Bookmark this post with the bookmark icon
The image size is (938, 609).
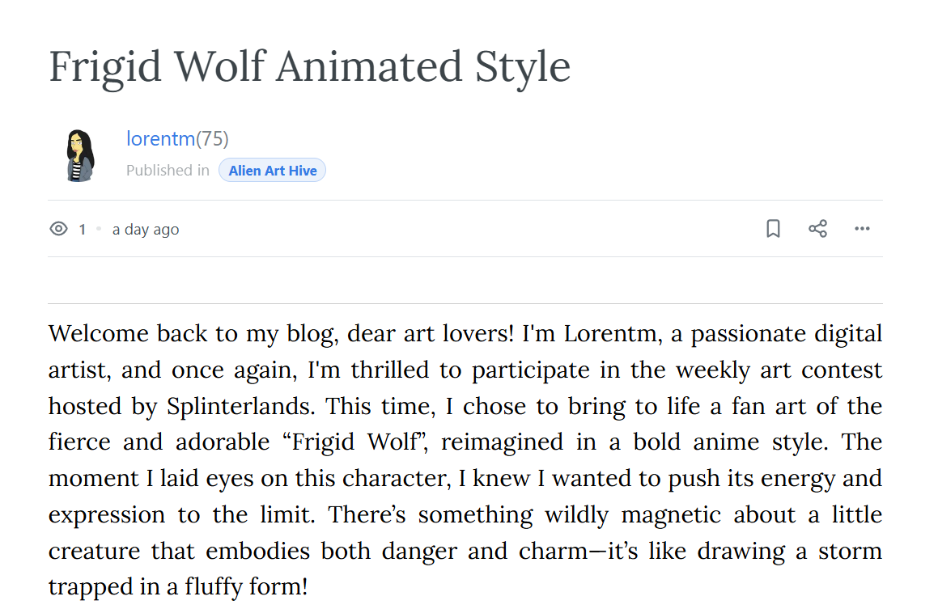(773, 228)
